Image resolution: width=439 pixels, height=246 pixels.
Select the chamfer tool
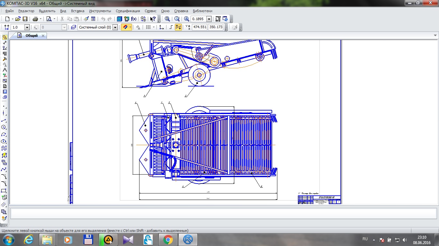coord(4,176)
